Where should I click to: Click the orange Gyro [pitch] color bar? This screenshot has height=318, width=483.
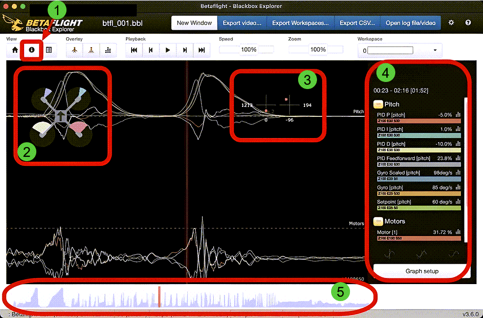[x=419, y=194]
